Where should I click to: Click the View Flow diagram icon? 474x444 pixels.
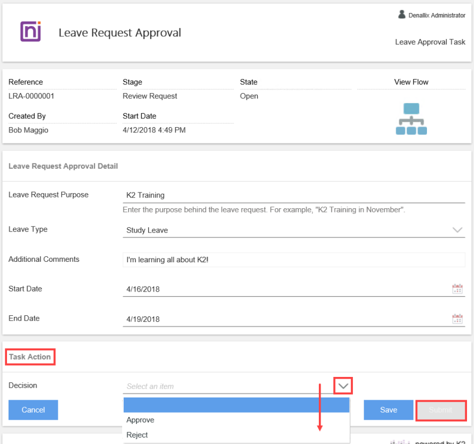pyautogui.click(x=411, y=119)
